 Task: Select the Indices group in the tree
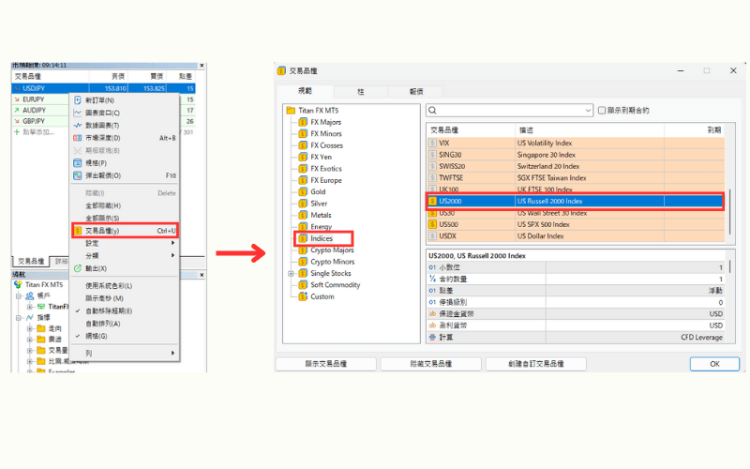coord(321,239)
